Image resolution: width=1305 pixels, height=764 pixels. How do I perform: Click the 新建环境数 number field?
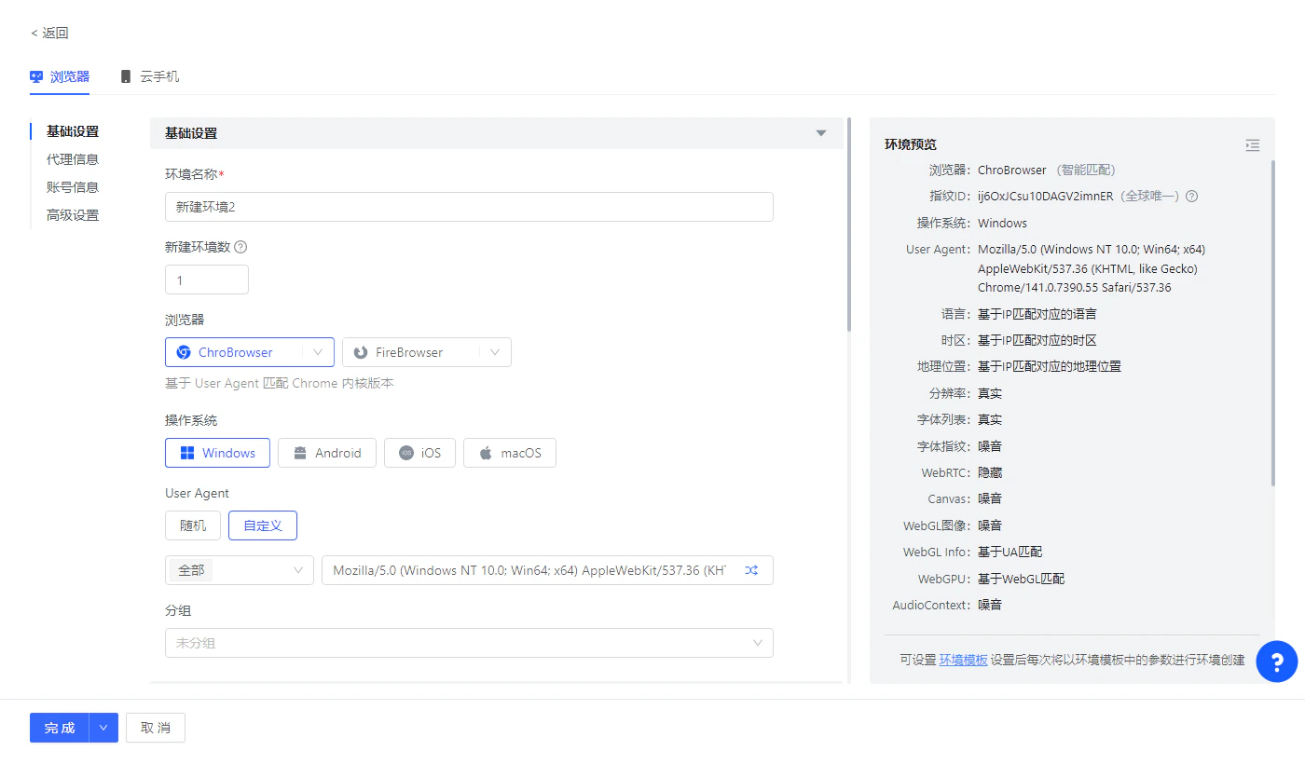tap(207, 280)
